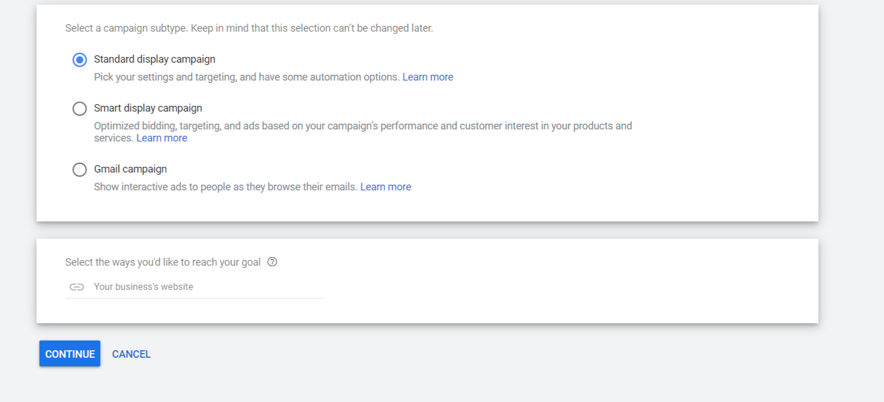Open Learn more for Standard display campaign
Viewport: 884px width, 402px height.
428,76
